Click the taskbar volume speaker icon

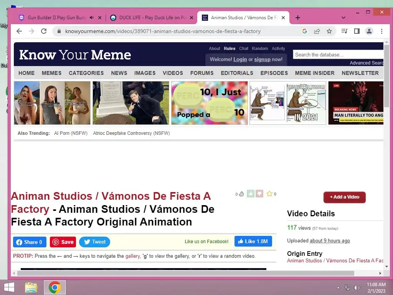pos(357,287)
